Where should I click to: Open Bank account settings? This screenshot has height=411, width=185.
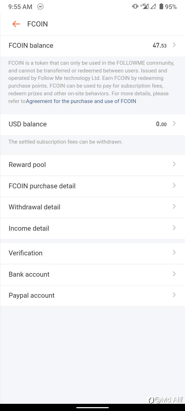(92, 274)
